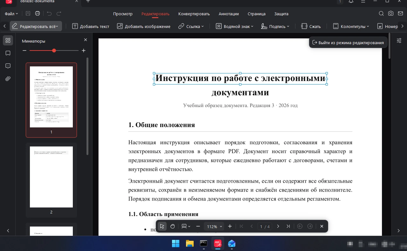The height and width of the screenshot is (251, 407).
Task: Switch to the Просмотр tab
Action: [x=123, y=14]
